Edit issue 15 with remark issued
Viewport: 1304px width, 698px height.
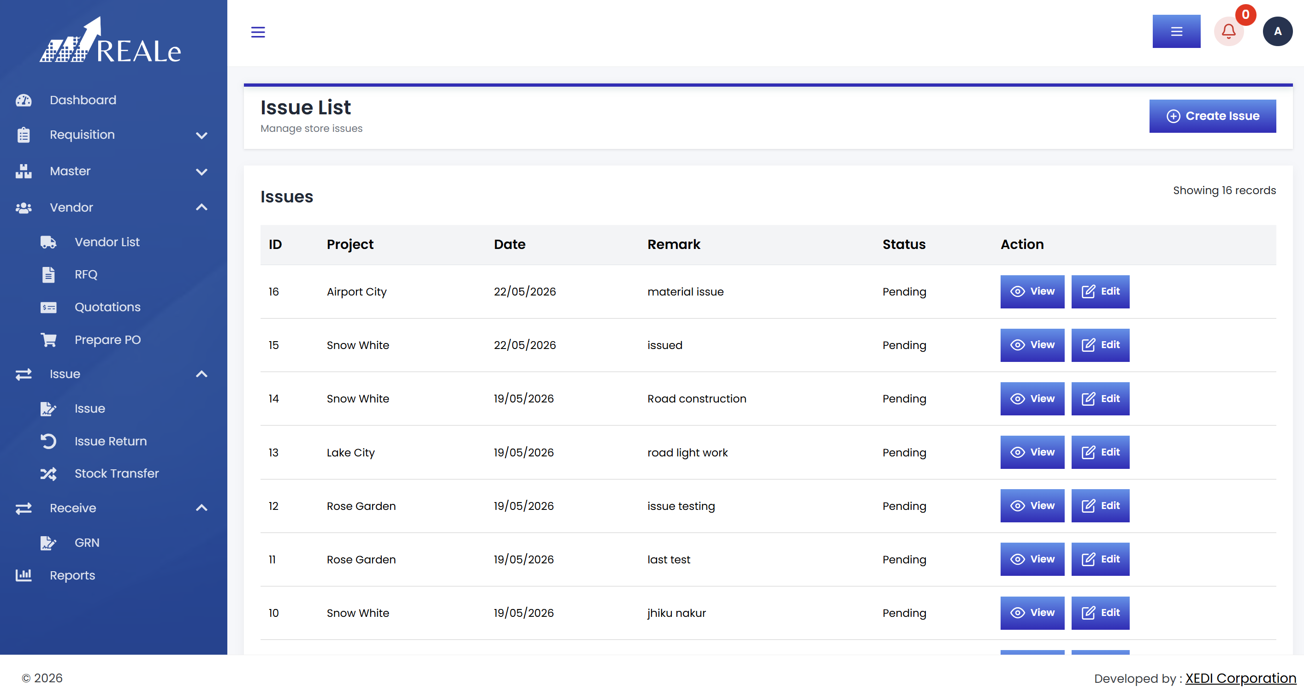point(1100,345)
